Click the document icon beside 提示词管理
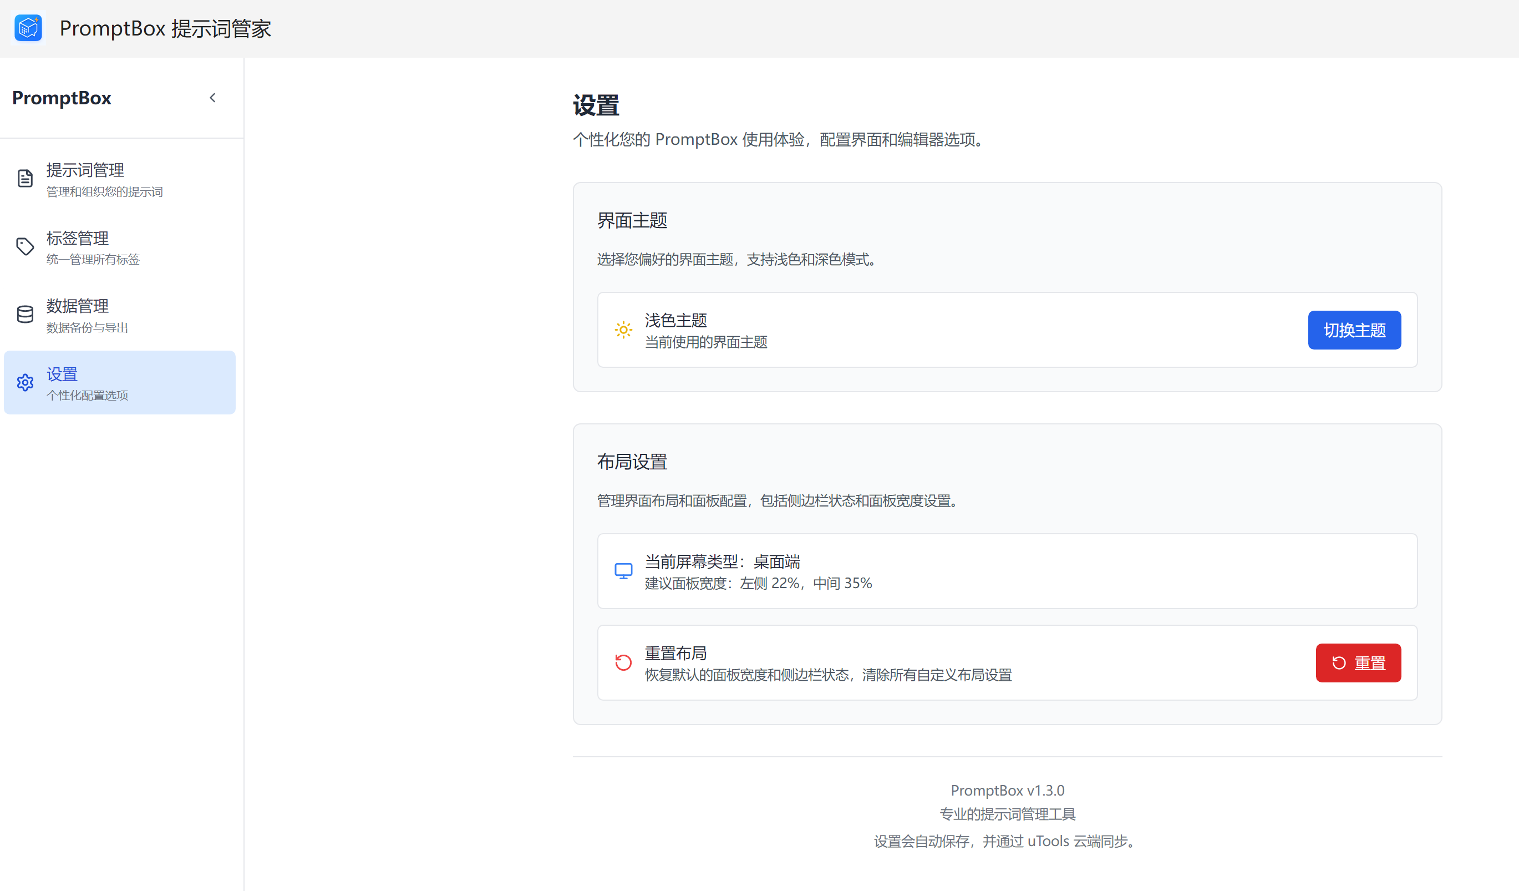This screenshot has height=891, width=1519. (x=25, y=179)
